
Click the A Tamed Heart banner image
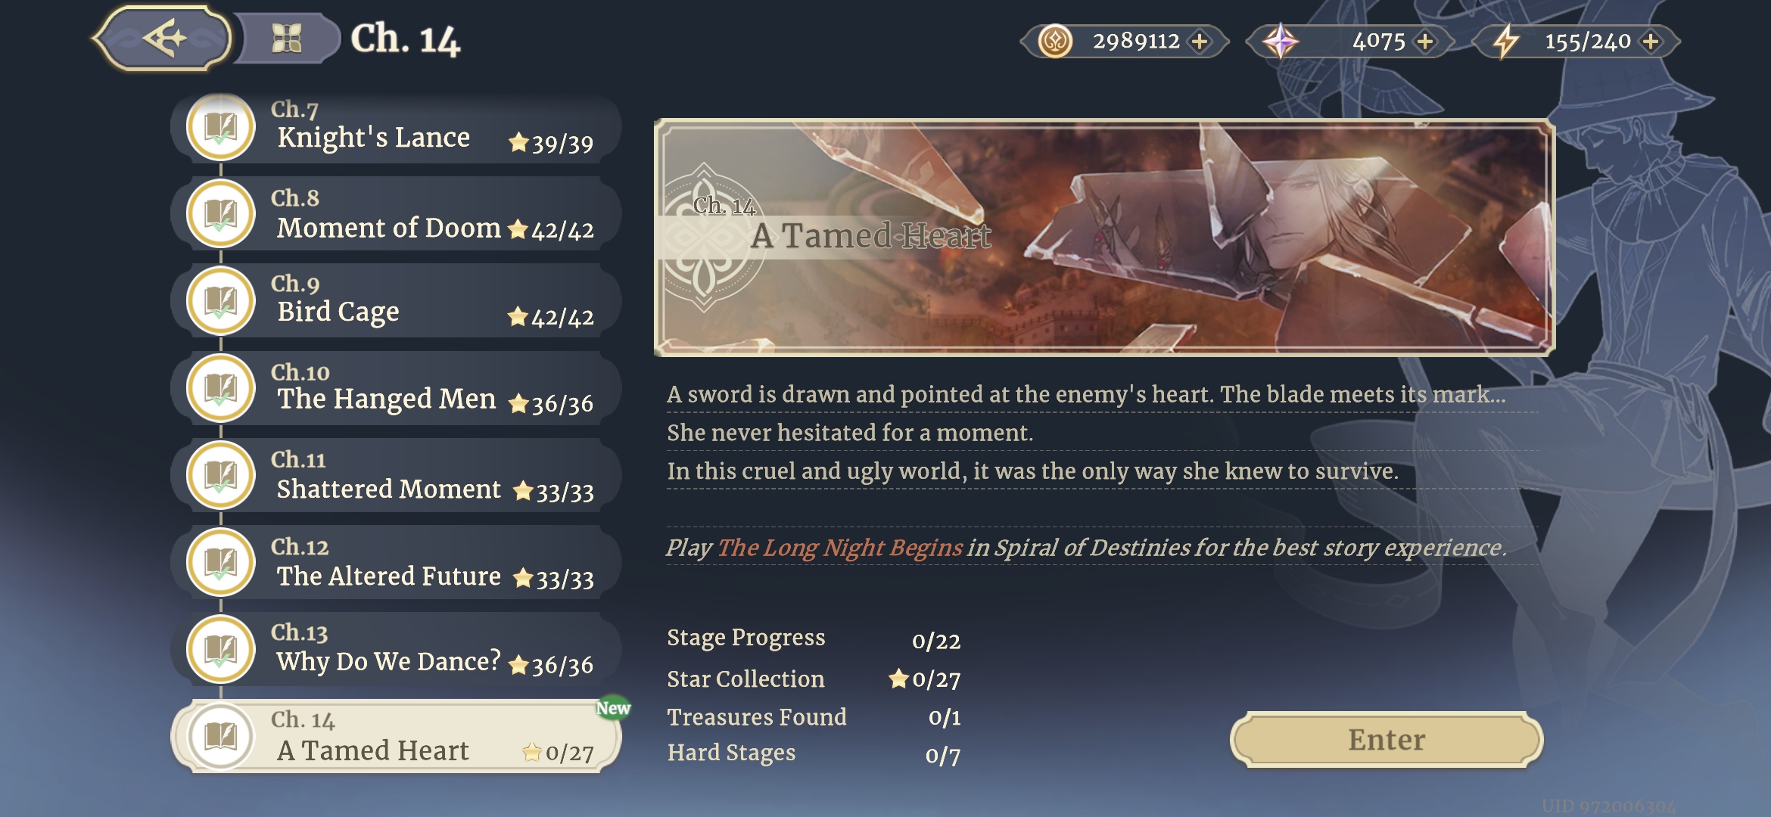[x=1104, y=238]
